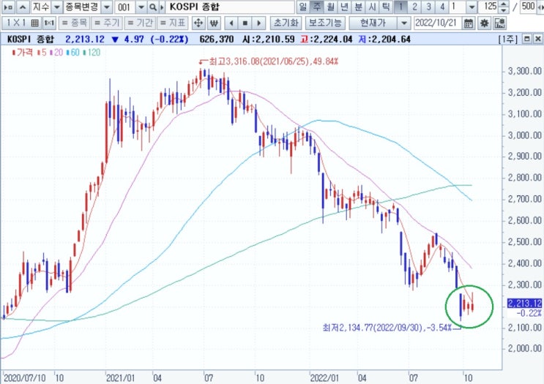Close chart pane with X icon
This screenshot has width=544, height=384.
537,39
